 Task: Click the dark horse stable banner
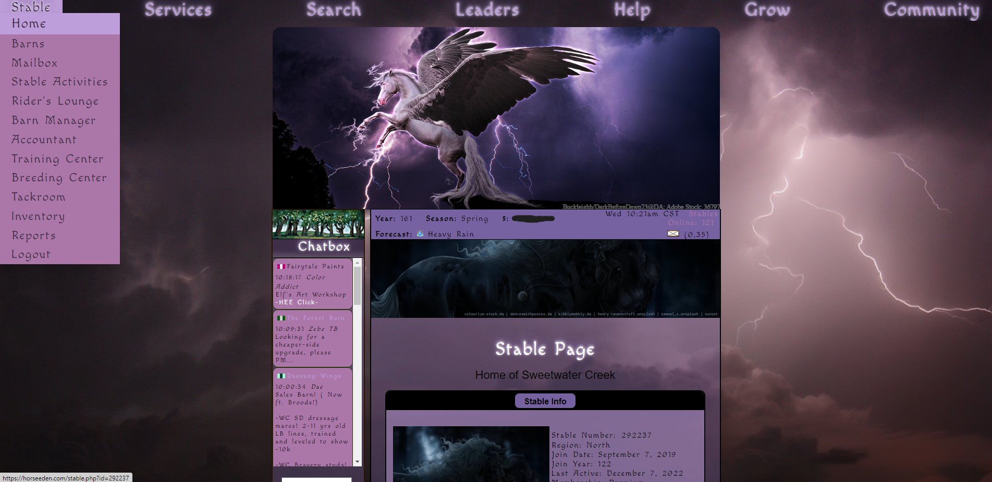(545, 279)
